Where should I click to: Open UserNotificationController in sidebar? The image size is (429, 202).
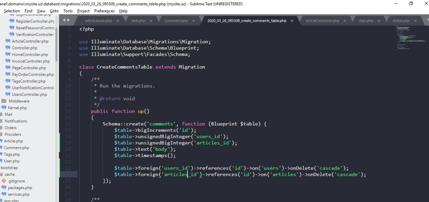[33, 88]
